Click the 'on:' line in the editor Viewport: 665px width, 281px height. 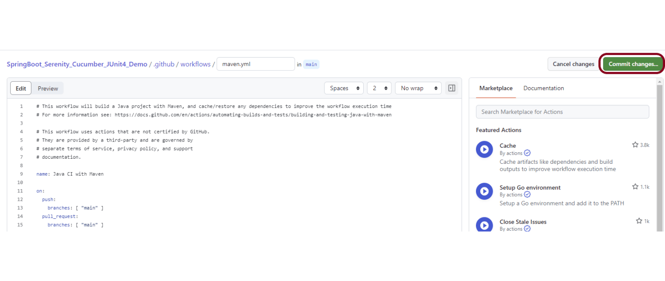click(41, 191)
